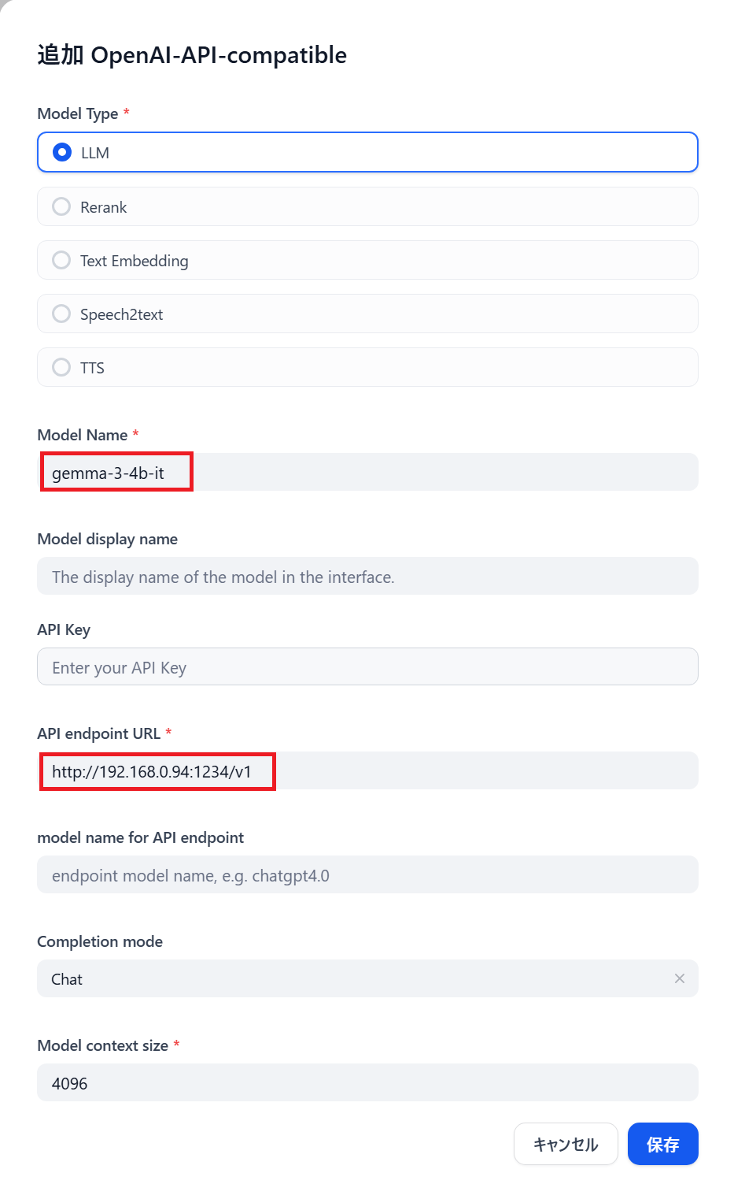Focus the endpoint model name input

point(367,875)
